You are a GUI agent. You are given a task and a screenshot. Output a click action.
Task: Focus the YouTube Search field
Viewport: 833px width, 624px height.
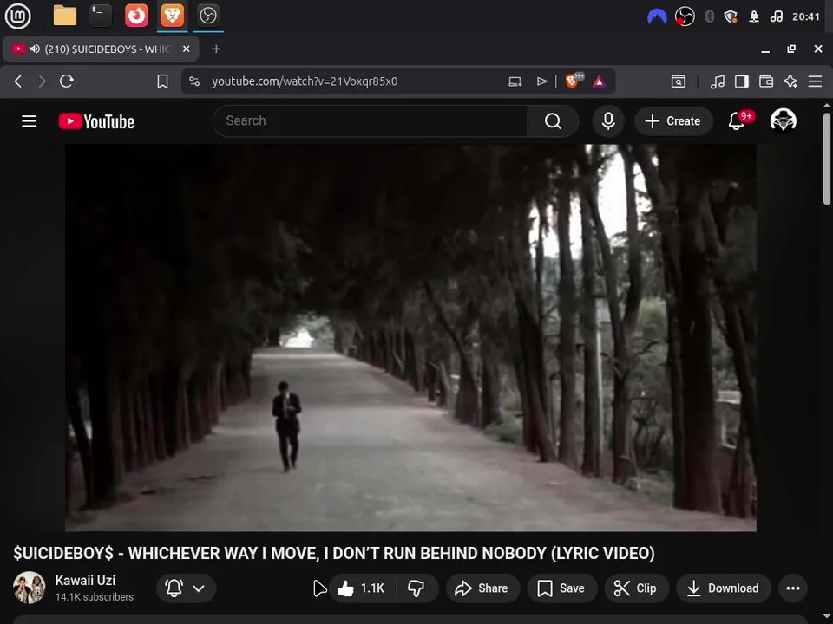click(x=370, y=121)
